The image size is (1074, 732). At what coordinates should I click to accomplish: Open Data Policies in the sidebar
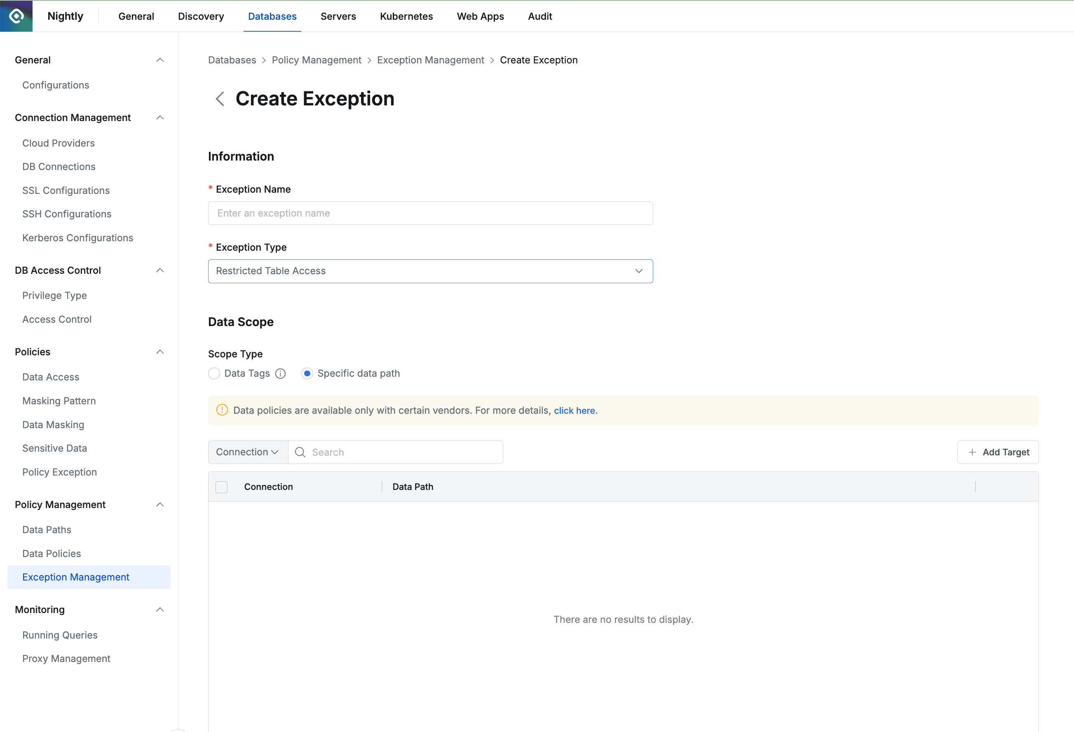[52, 553]
